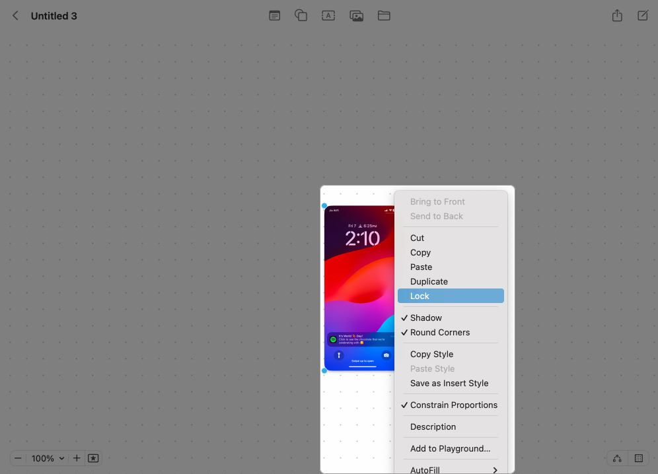This screenshot has width=658, height=474.
Task: Click the grid icon in the bottom corner
Action: point(639,458)
